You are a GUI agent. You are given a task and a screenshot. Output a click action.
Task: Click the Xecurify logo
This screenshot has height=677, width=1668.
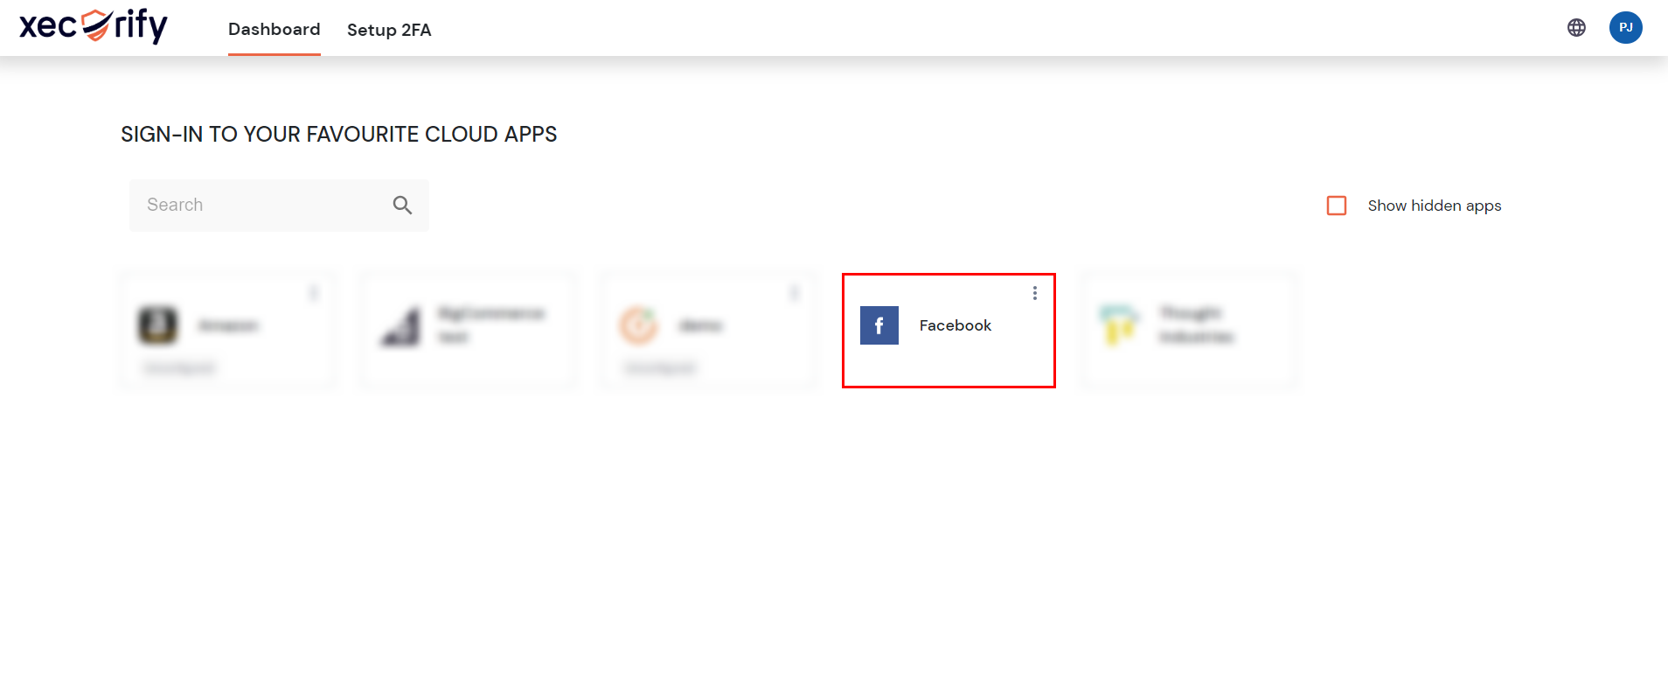[94, 26]
